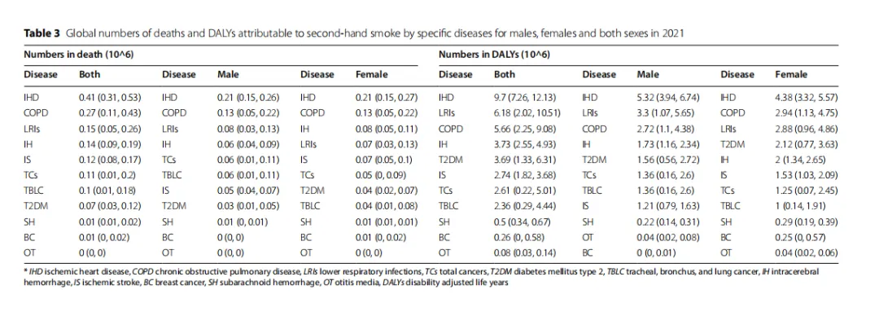Click the 'Both' column header under deaths
Screen dimensions: 879x316
click(x=90, y=74)
